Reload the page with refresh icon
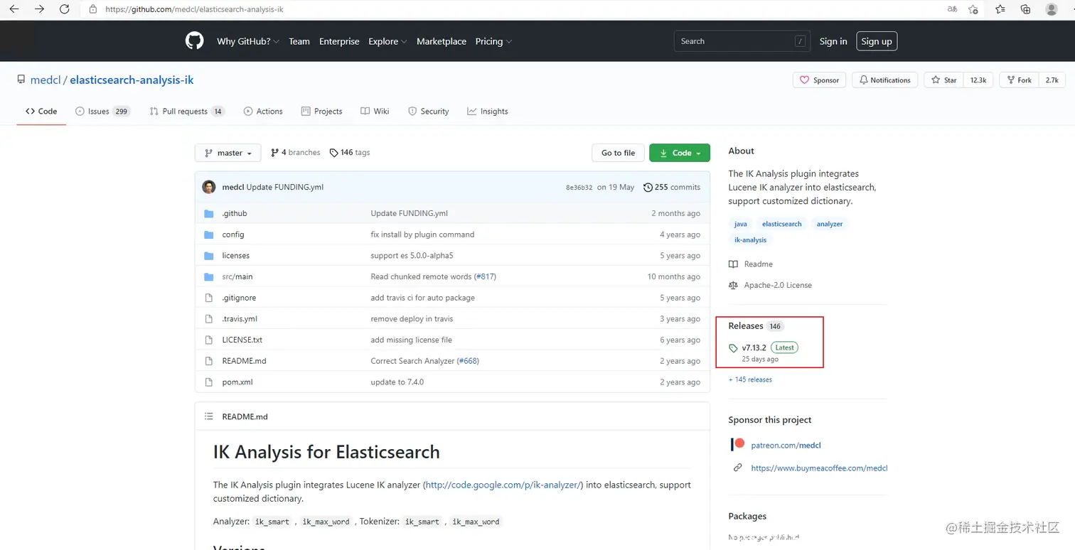The height and width of the screenshot is (550, 1075). tap(65, 9)
